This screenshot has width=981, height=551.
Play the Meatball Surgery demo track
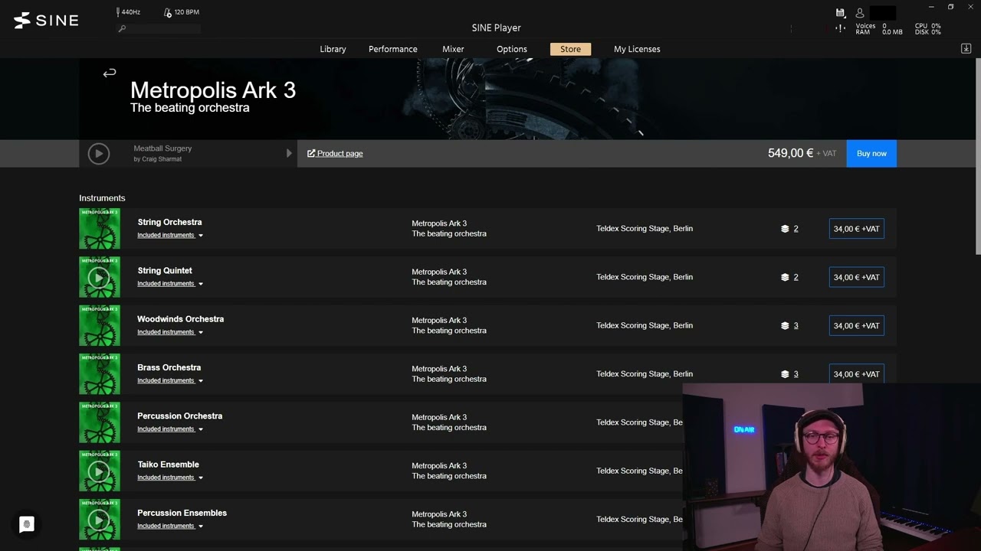pyautogui.click(x=98, y=154)
